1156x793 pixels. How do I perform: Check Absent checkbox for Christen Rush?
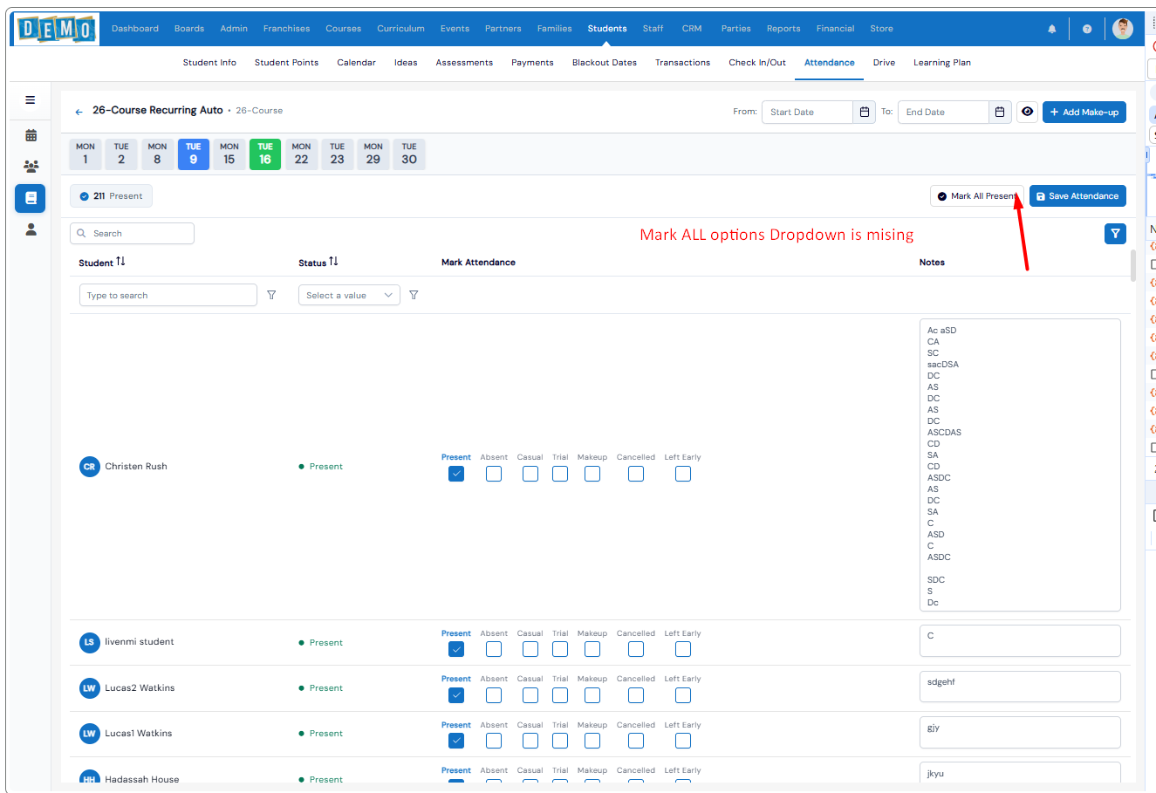[494, 474]
